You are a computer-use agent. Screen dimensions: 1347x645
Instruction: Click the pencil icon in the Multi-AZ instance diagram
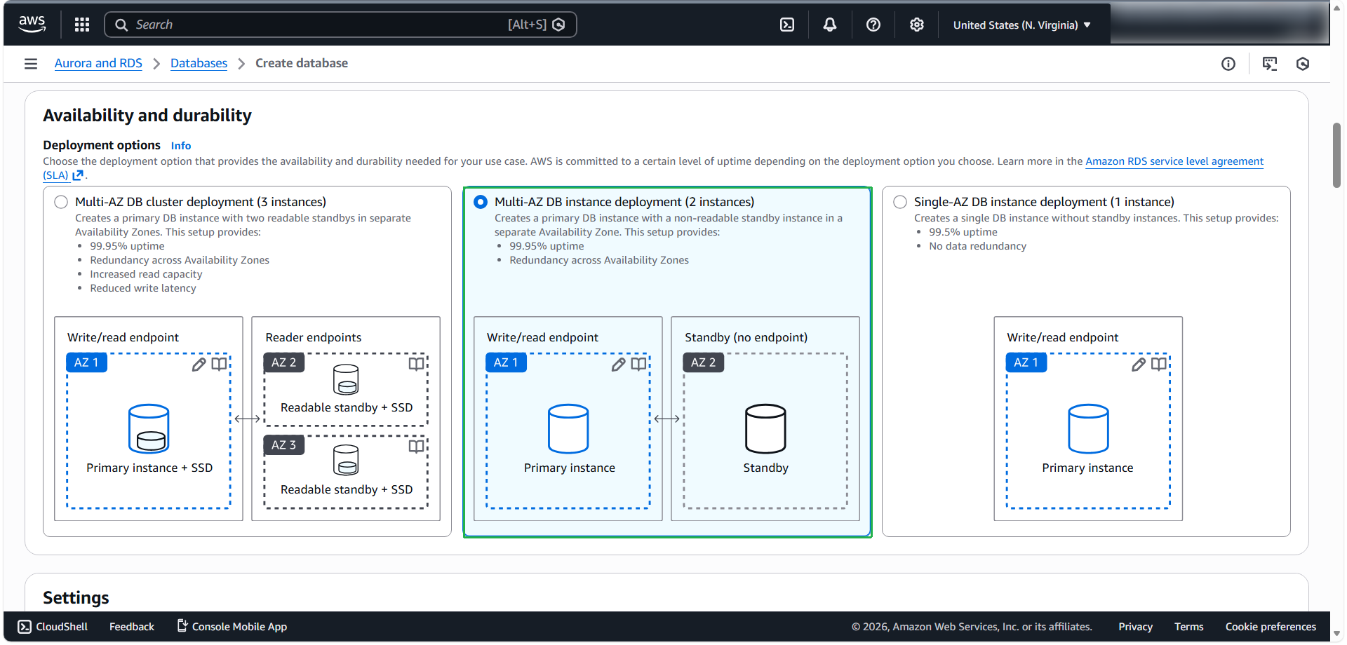pos(619,364)
